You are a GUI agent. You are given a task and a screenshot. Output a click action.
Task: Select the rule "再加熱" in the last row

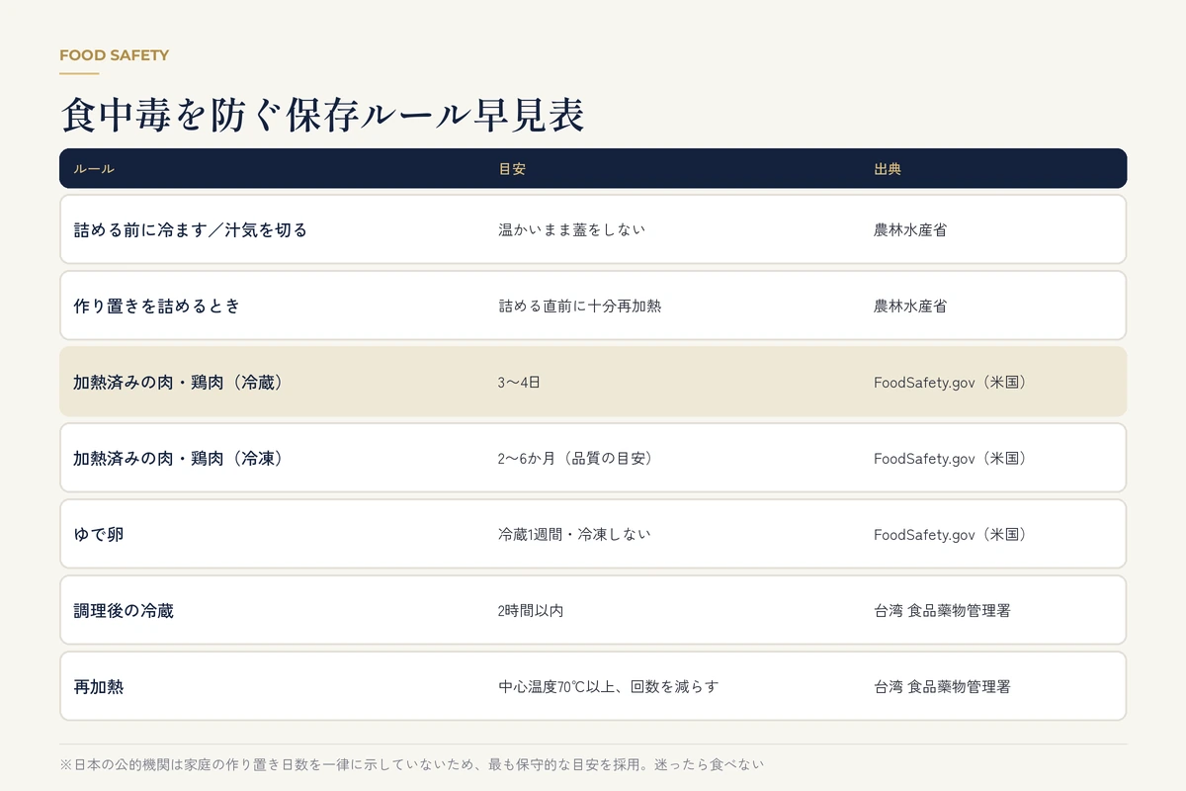coord(98,686)
